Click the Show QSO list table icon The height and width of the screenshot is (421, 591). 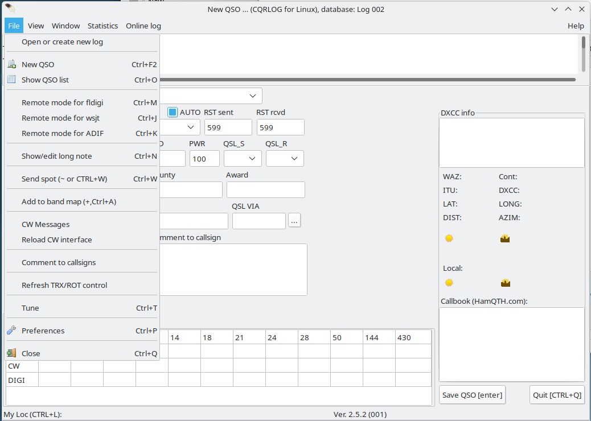[12, 80]
